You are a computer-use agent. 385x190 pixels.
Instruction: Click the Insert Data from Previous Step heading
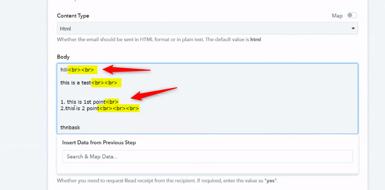click(x=99, y=142)
